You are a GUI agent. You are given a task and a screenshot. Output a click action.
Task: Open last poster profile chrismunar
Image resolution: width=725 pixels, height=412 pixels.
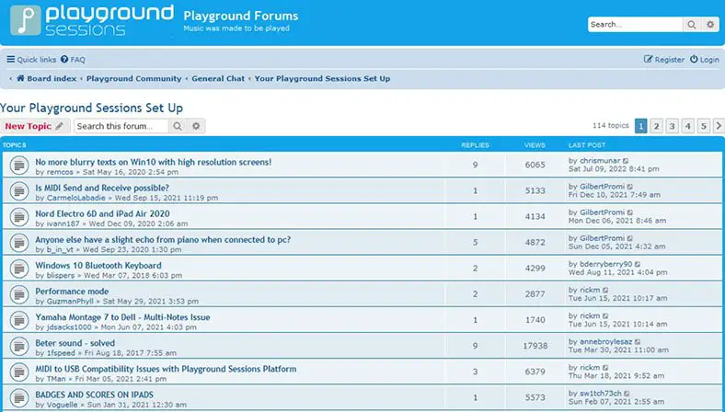[x=600, y=161]
